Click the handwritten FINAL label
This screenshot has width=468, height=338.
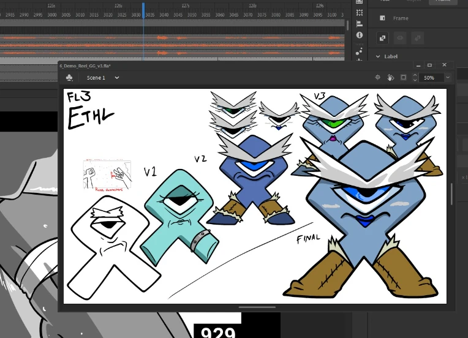tap(308, 239)
